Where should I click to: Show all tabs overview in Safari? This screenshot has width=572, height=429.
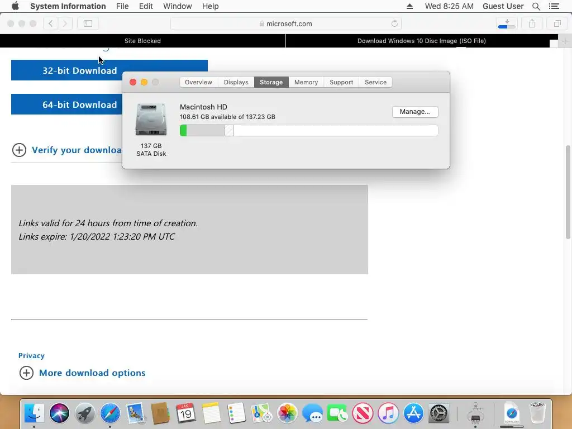(x=557, y=23)
